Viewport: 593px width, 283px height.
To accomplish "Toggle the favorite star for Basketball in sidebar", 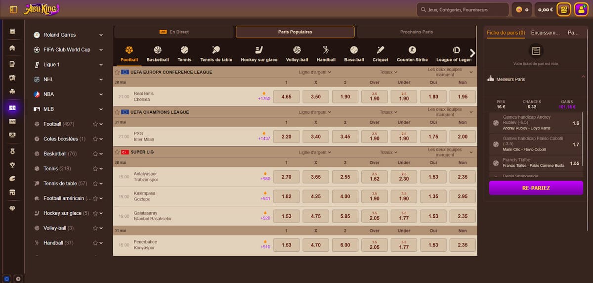I will tap(95, 154).
